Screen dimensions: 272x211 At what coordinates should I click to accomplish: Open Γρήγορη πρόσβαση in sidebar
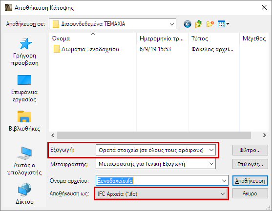click(x=24, y=52)
